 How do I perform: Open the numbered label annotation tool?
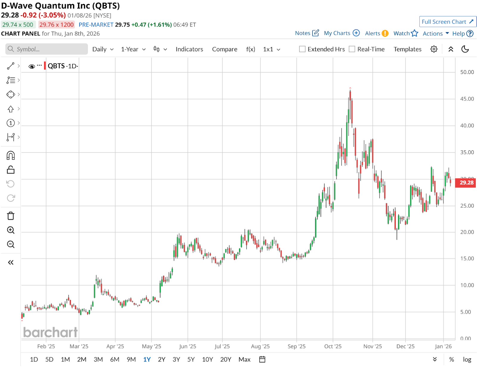coord(11,123)
